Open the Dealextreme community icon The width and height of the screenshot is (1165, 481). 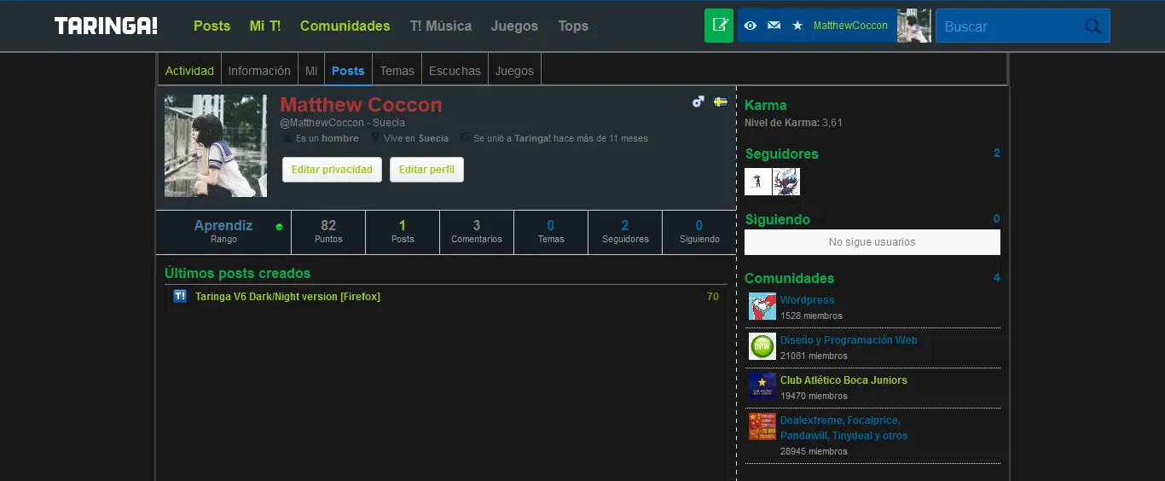(x=762, y=426)
